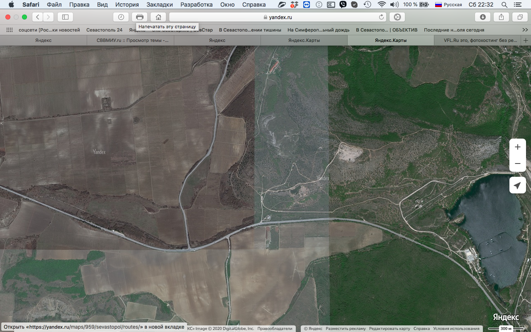
Task: Open the соцсети bookmark
Action: pyautogui.click(x=49, y=30)
